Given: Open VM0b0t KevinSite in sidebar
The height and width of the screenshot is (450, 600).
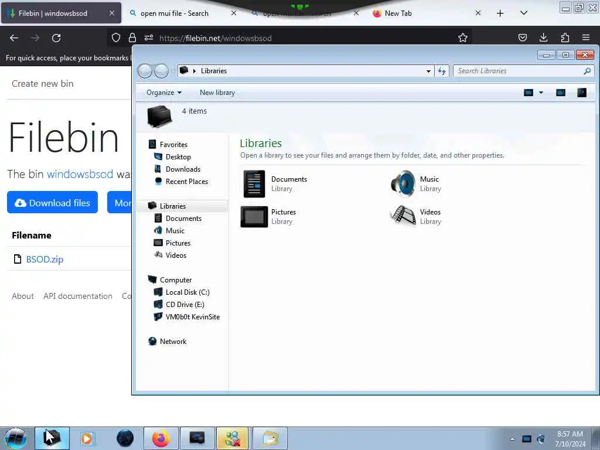Looking at the screenshot, I should click(x=192, y=317).
